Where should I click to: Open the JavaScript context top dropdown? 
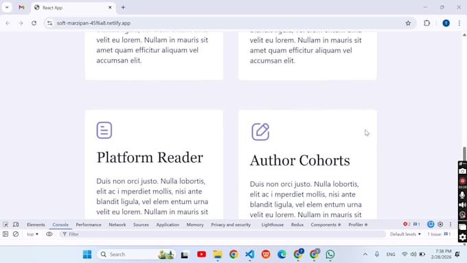click(32, 234)
